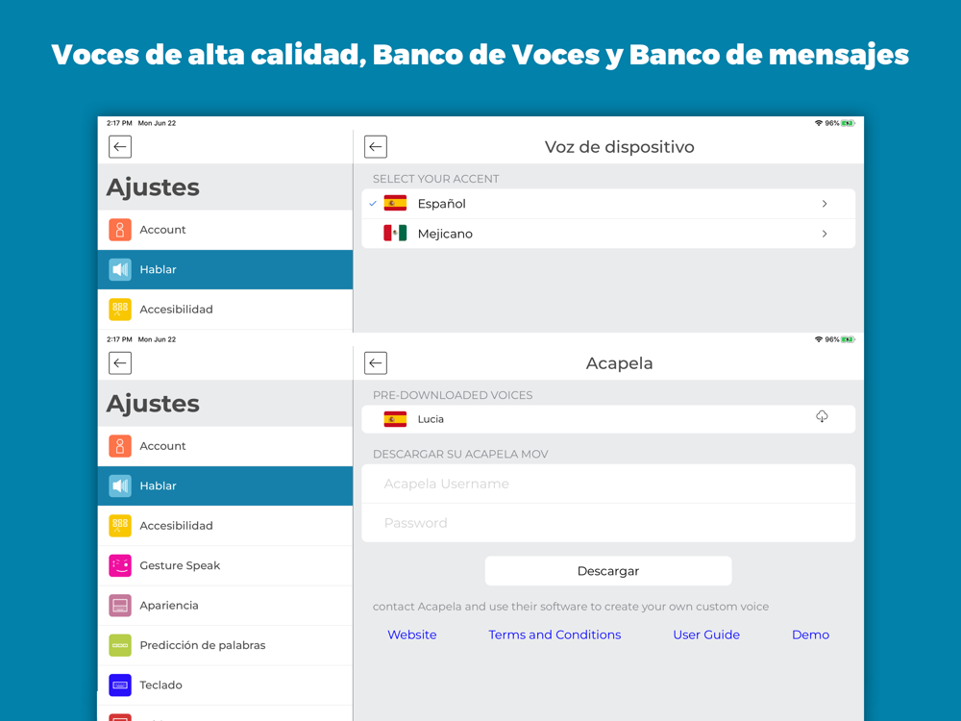Open Account in lower Ajustes menu

coord(225,446)
